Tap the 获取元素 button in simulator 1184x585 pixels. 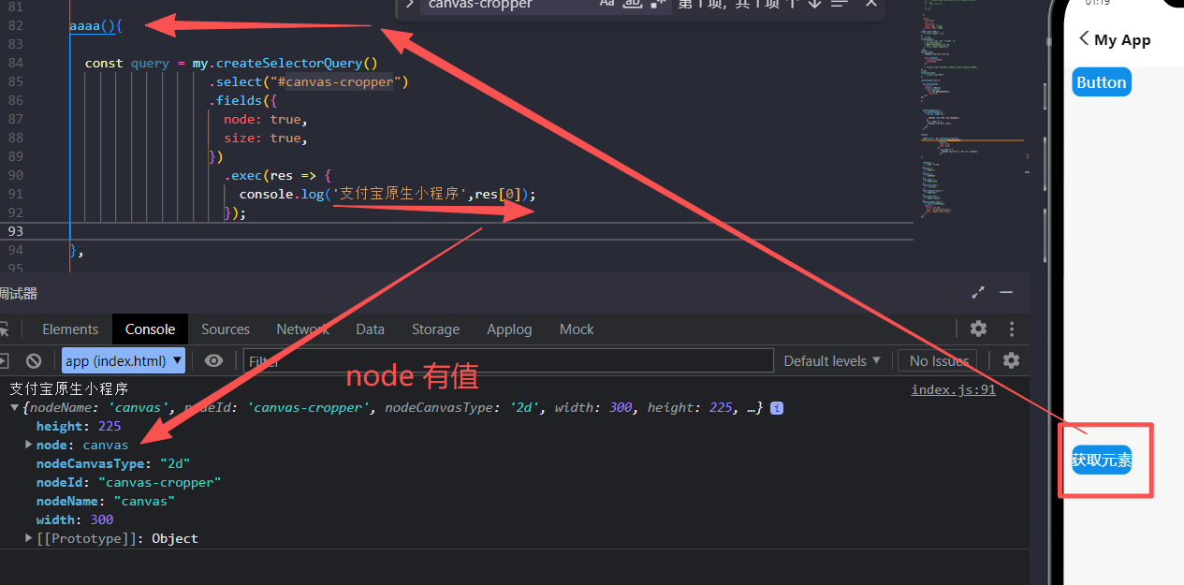click(1102, 460)
